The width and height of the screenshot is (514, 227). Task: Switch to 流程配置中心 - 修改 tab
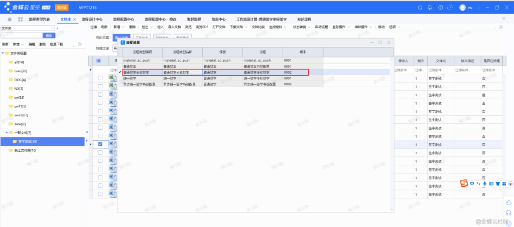[161, 20]
